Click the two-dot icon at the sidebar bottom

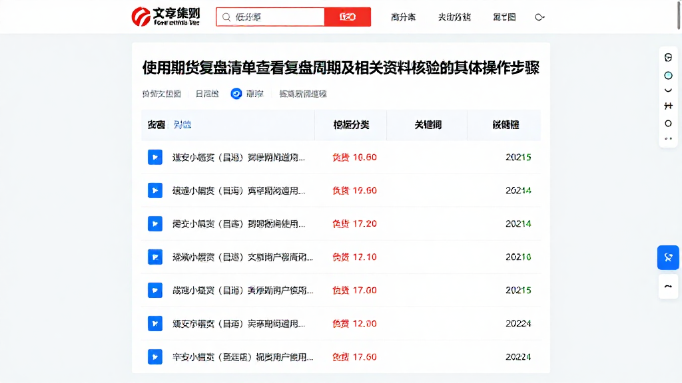[x=669, y=138]
